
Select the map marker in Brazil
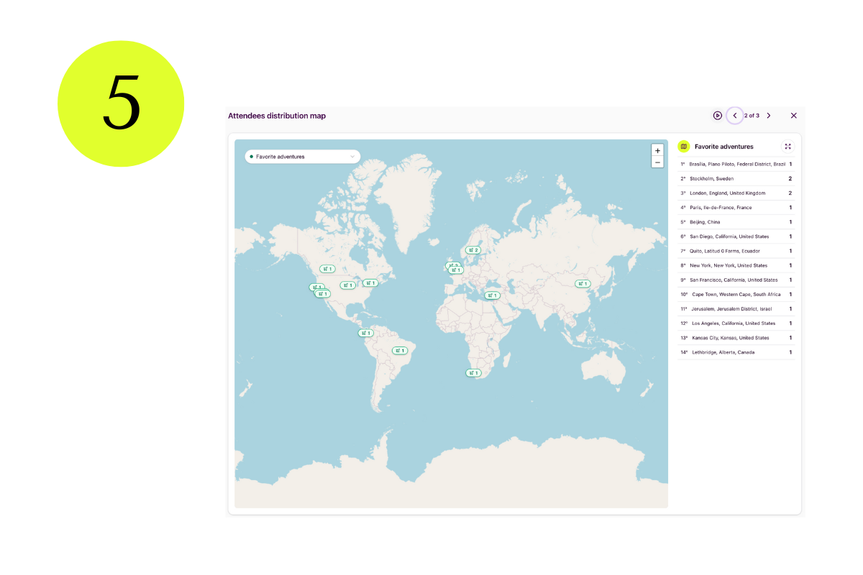tap(400, 351)
